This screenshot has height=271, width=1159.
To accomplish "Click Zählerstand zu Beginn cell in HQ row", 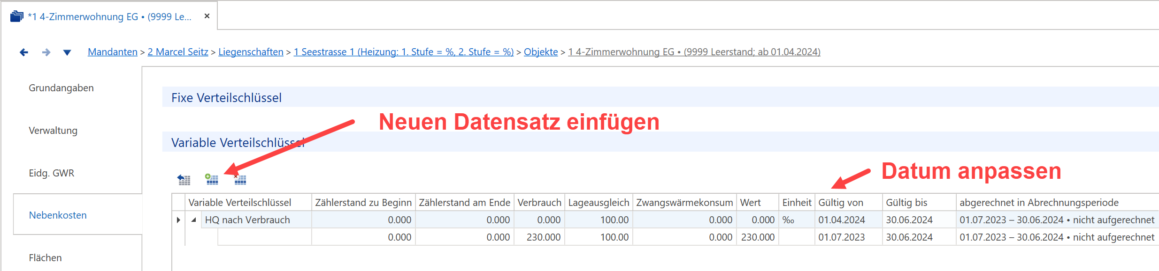I will pos(363,220).
